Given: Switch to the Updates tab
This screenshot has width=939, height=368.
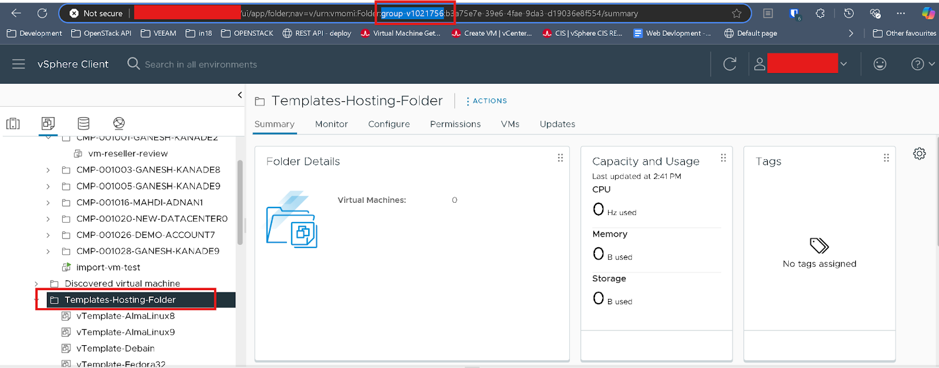Looking at the screenshot, I should click(x=558, y=124).
